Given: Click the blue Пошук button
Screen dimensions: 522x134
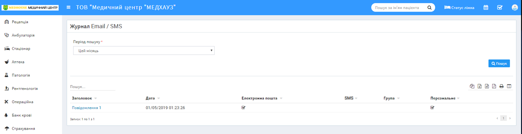Looking at the screenshot, I should point(499,63).
